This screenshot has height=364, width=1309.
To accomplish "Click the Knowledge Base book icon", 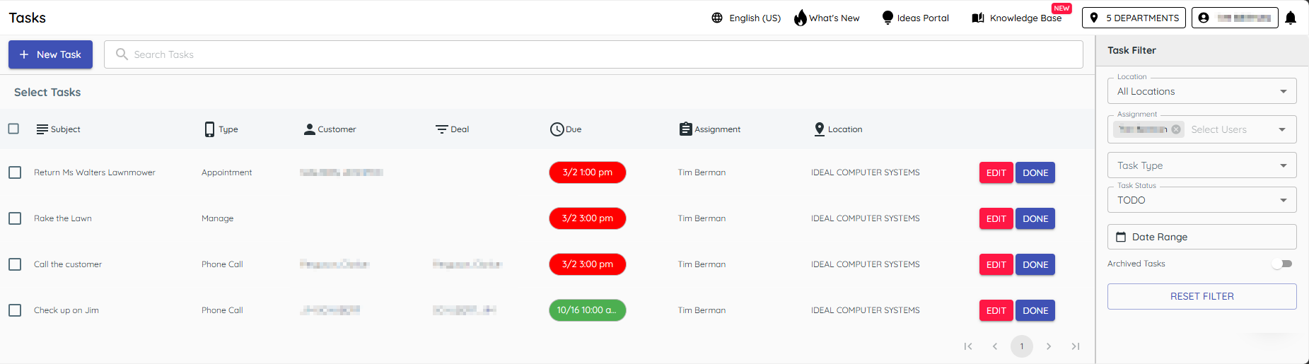I will pyautogui.click(x=978, y=18).
